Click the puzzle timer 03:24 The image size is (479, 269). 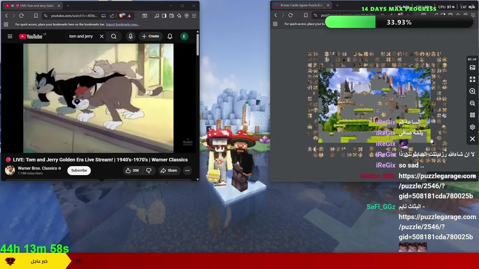click(472, 59)
